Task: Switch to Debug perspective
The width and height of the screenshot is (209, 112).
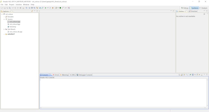Action: click(185, 8)
